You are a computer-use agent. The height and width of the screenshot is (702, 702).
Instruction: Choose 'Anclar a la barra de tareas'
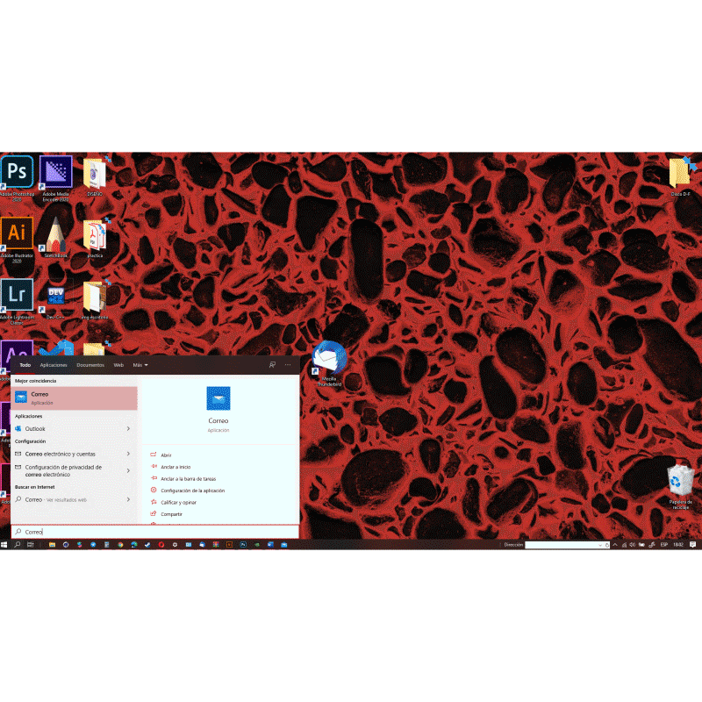click(x=188, y=479)
